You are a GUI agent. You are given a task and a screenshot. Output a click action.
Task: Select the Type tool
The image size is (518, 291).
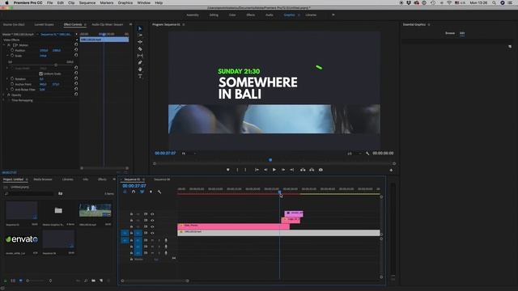pos(140,76)
